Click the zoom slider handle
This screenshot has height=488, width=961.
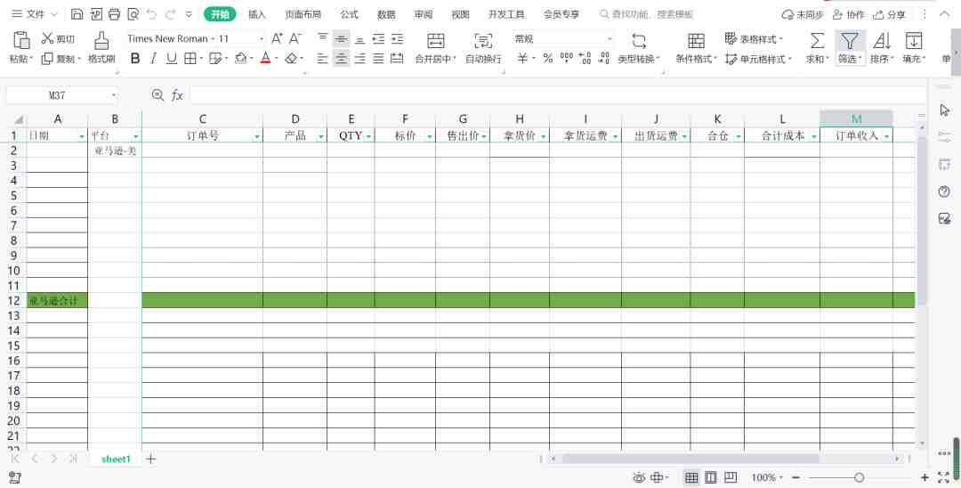point(860,477)
